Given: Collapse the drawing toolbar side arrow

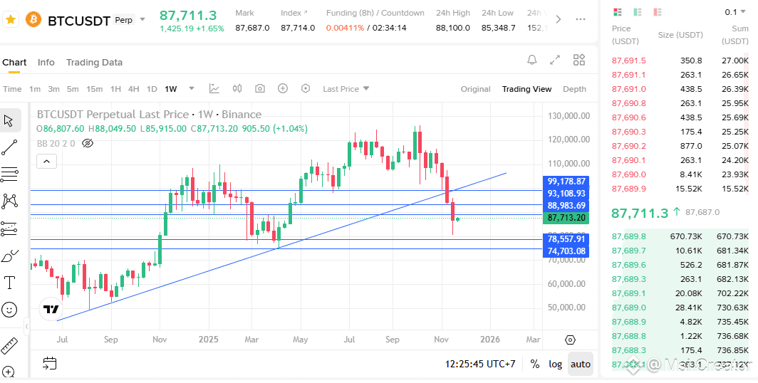Looking at the screenshot, I should 26,327.
